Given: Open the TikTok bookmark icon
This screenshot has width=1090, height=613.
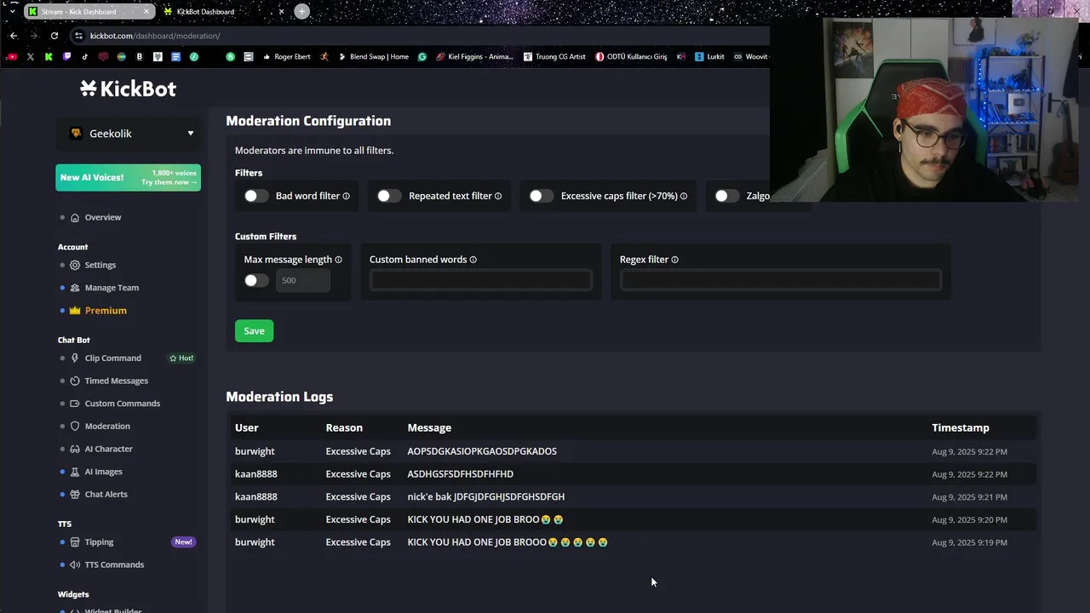Looking at the screenshot, I should (85, 57).
